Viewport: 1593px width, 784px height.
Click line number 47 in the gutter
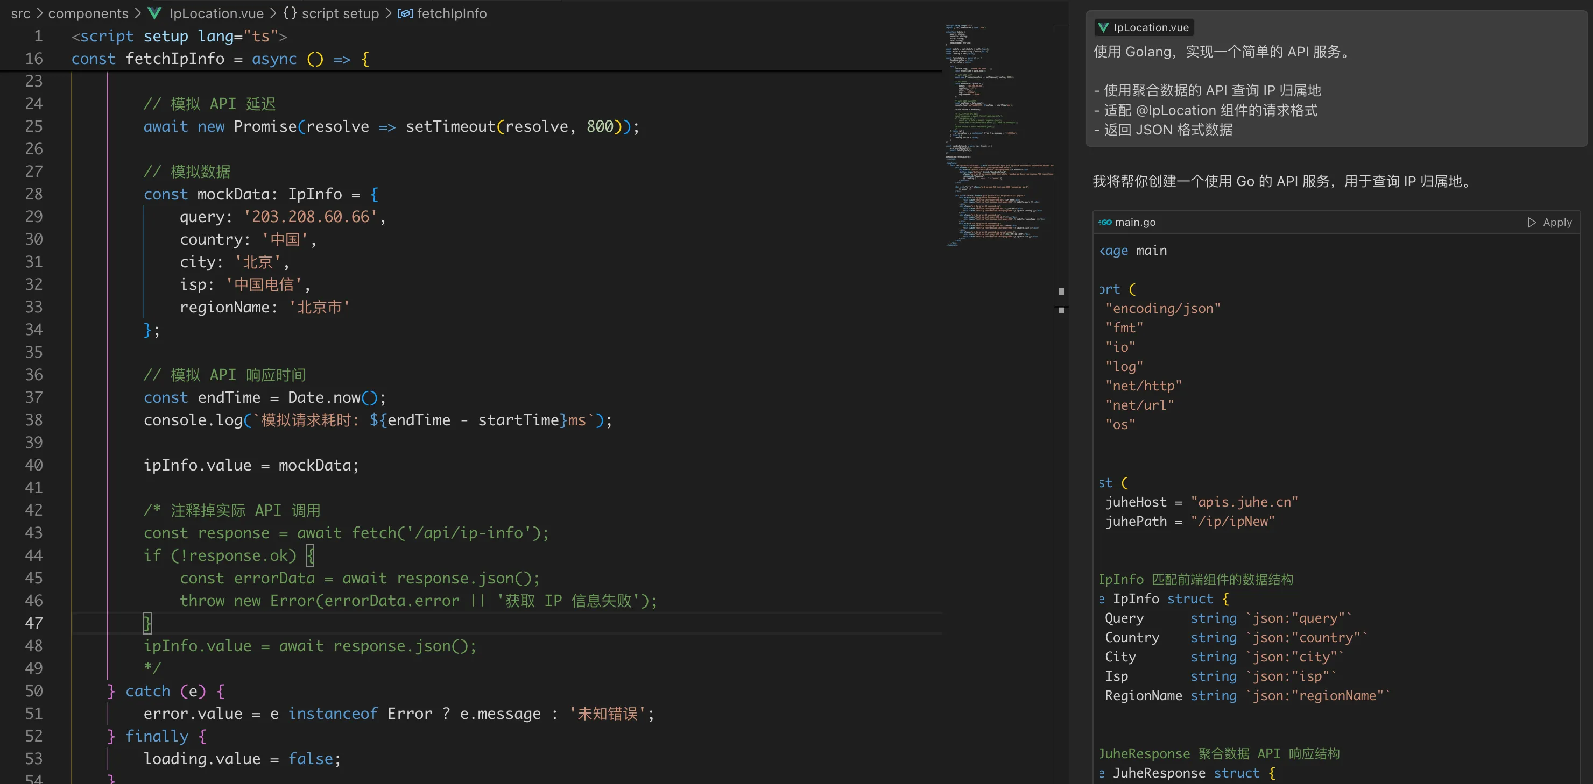point(34,623)
